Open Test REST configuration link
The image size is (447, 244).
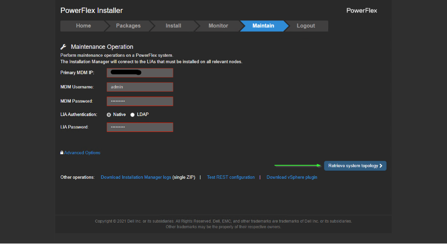(230, 177)
